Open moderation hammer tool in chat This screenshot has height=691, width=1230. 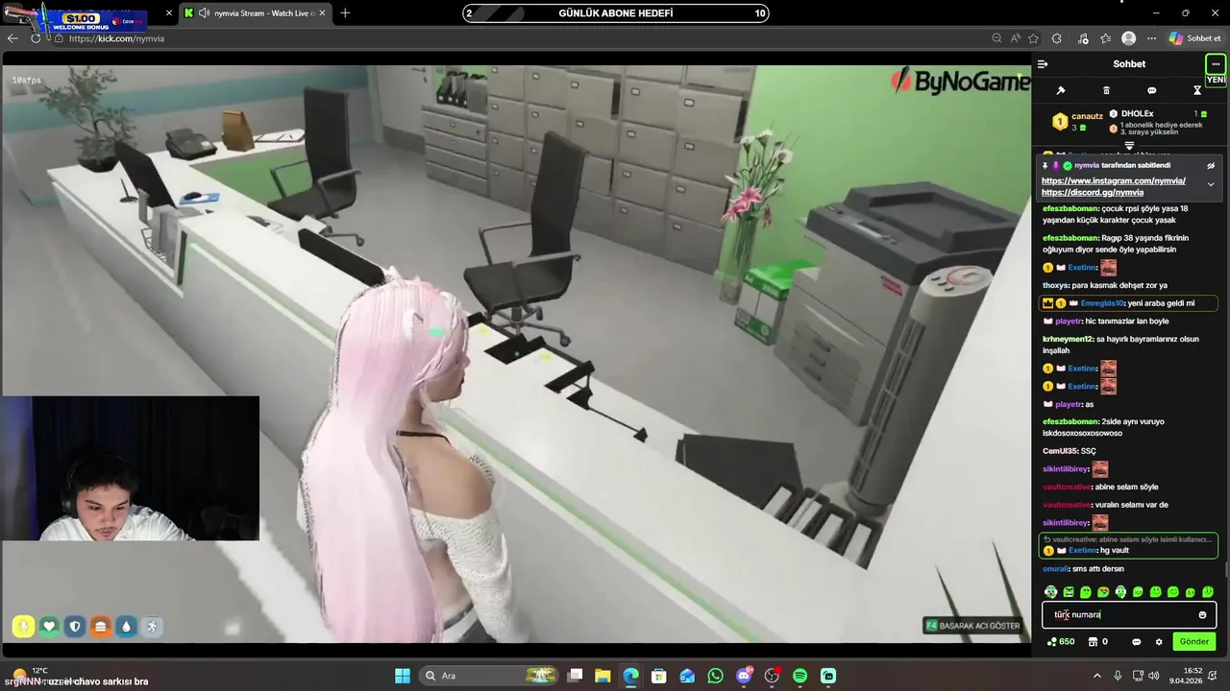point(1061,90)
